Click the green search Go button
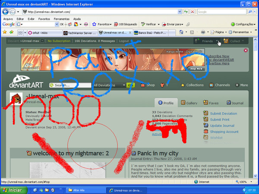This screenshot has width=259, height=194. point(131,85)
